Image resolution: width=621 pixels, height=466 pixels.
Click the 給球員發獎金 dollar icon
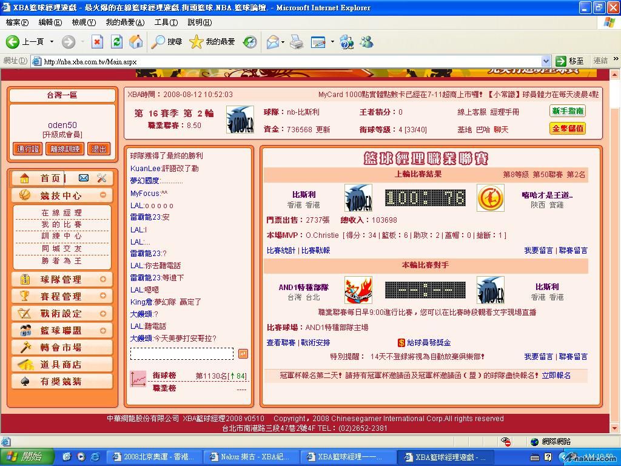[401, 342]
